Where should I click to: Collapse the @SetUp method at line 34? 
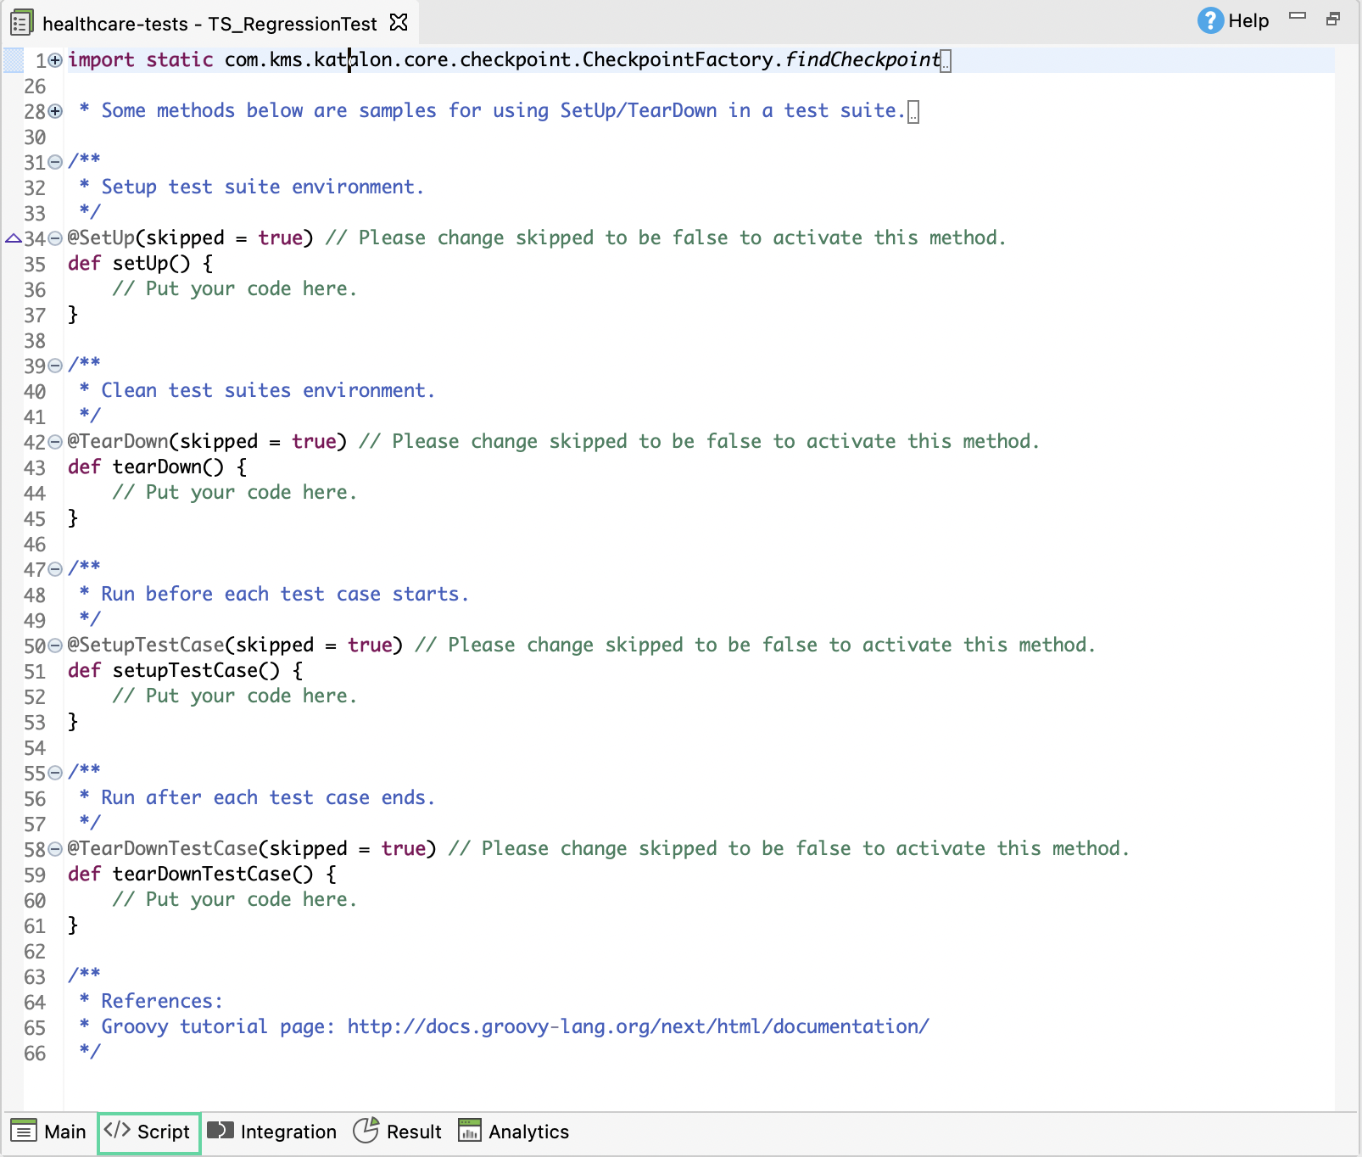(x=55, y=238)
